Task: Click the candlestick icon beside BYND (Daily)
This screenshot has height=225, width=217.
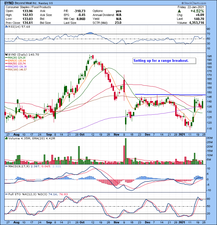Action: (x=6, y=54)
